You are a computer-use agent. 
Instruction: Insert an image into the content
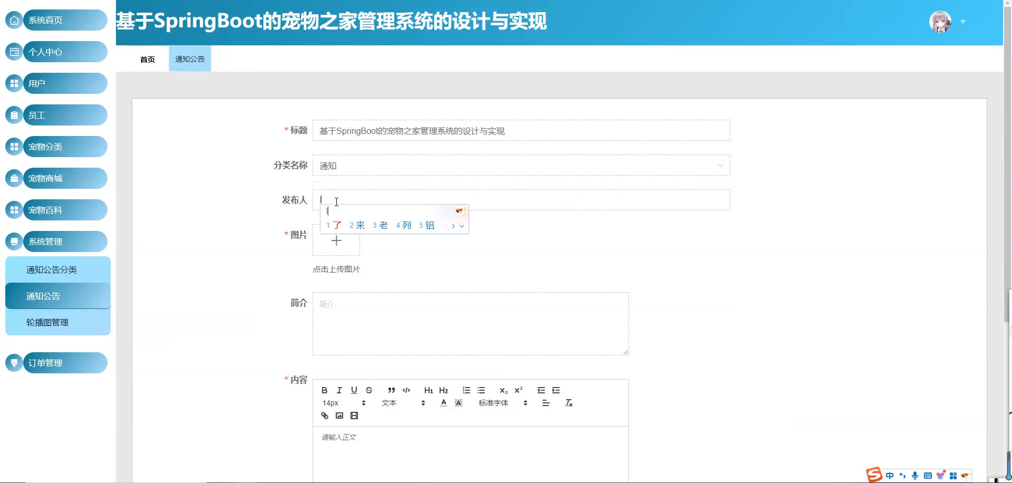point(339,416)
